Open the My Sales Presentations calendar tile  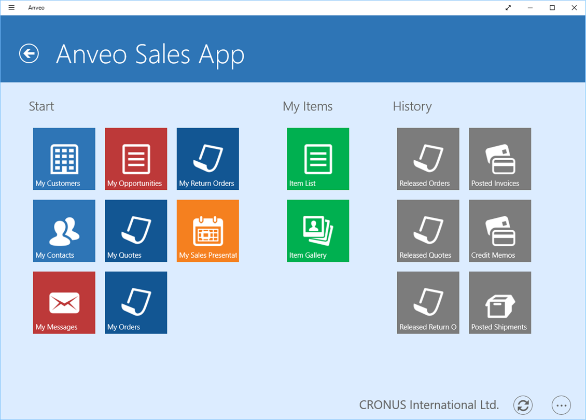tap(208, 231)
